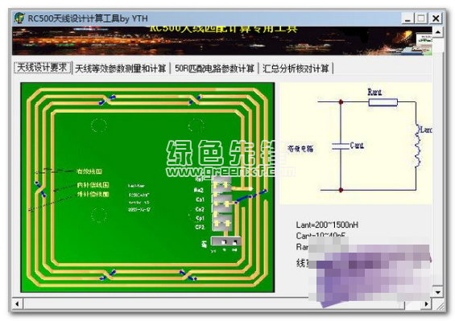Close the RC500天线设计计算工具 window
Image resolution: width=455 pixels, height=321 pixels.
coord(435,19)
